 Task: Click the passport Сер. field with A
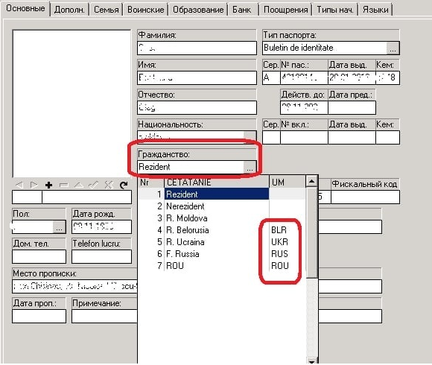coord(271,78)
